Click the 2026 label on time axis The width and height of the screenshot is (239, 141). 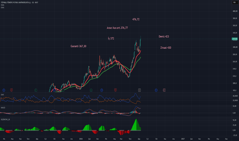click(81, 139)
